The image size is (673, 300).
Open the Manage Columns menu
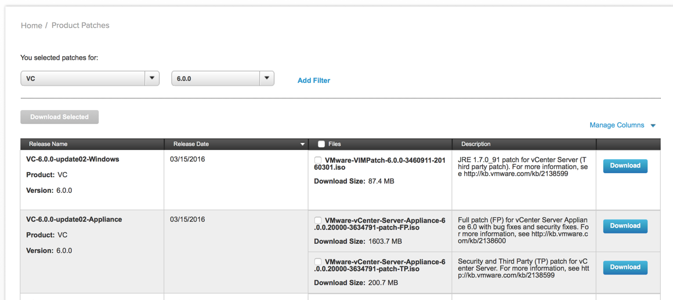click(623, 125)
